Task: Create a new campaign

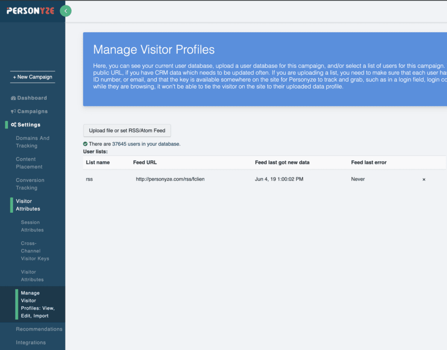Action: click(32, 77)
